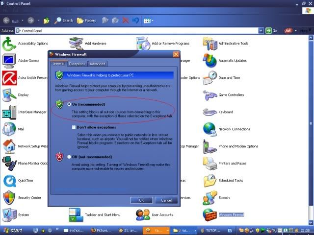This screenshot has width=314, height=235.
Task: Open the Security Center icon
Action: click(x=9, y=198)
